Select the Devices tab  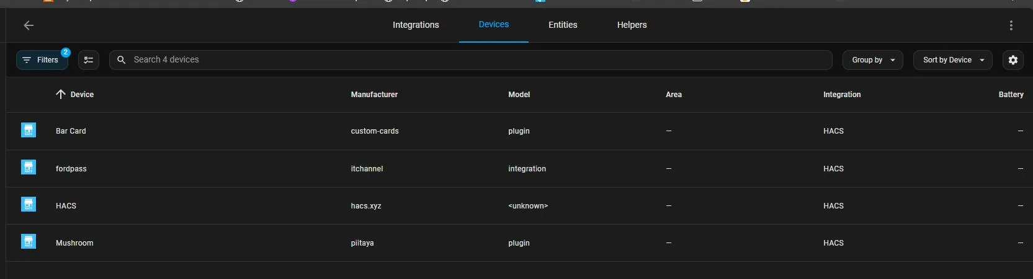(494, 25)
